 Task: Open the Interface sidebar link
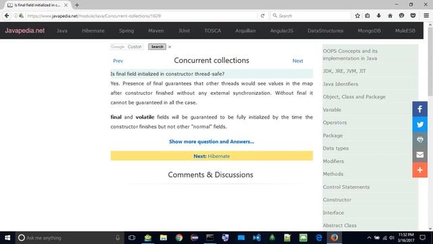(334, 213)
